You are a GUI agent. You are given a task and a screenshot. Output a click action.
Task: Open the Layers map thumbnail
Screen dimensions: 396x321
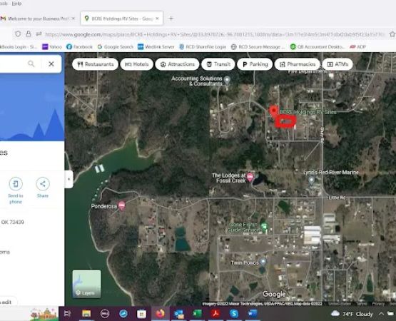pos(87,284)
